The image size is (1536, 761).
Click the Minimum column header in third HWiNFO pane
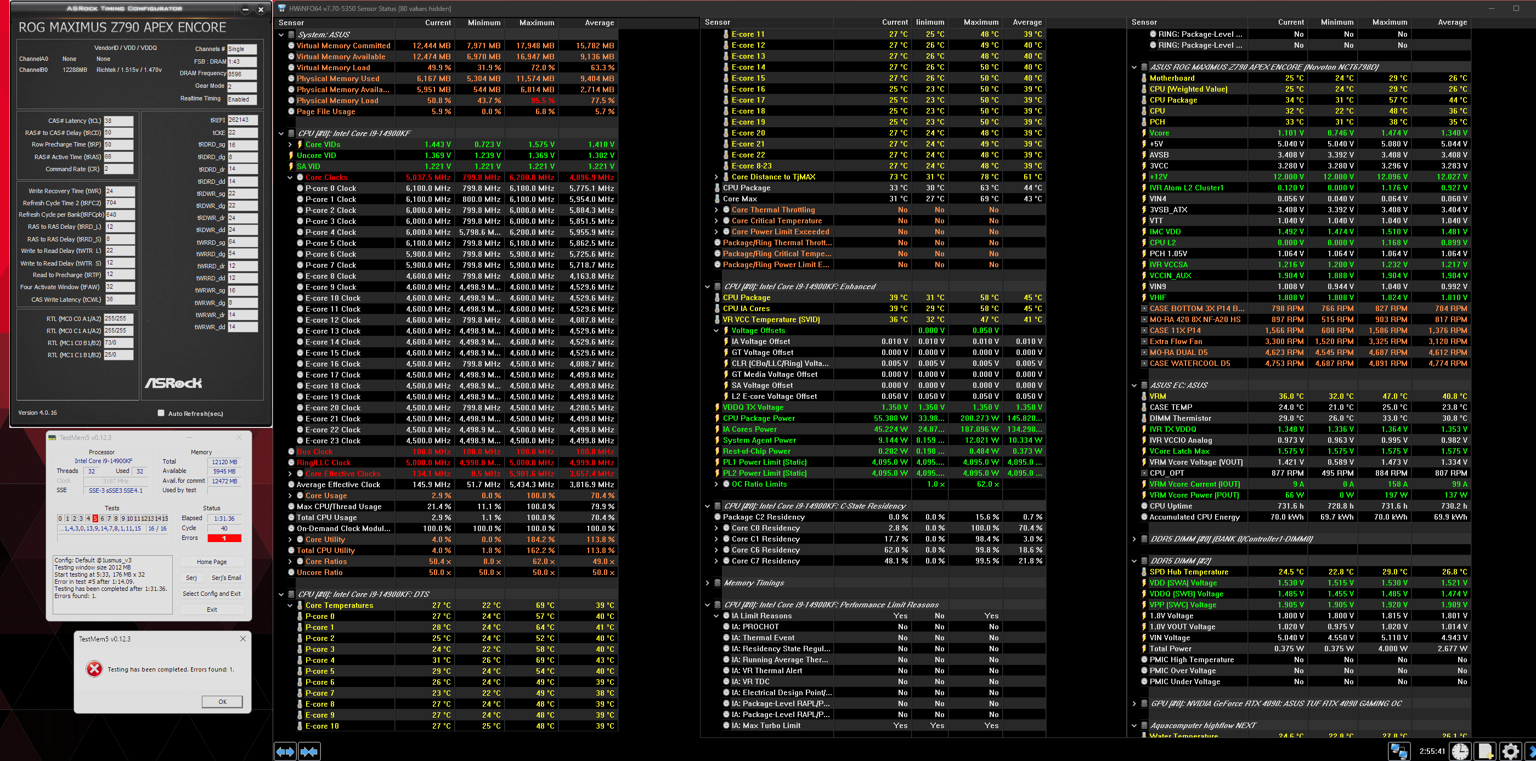tap(1332, 22)
